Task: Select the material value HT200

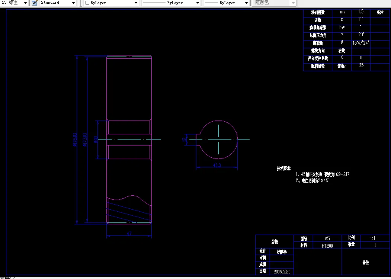Action: click(327, 246)
